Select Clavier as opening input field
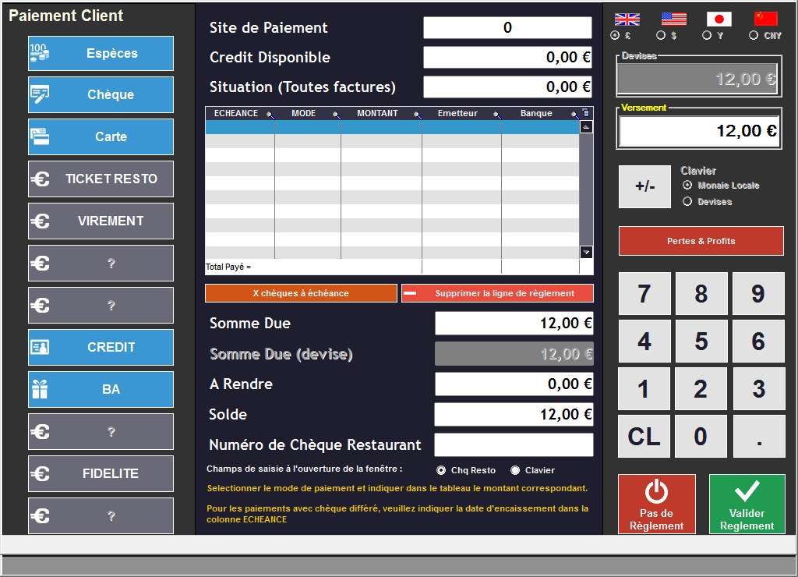Image resolution: width=798 pixels, height=577 pixels. 515,470
